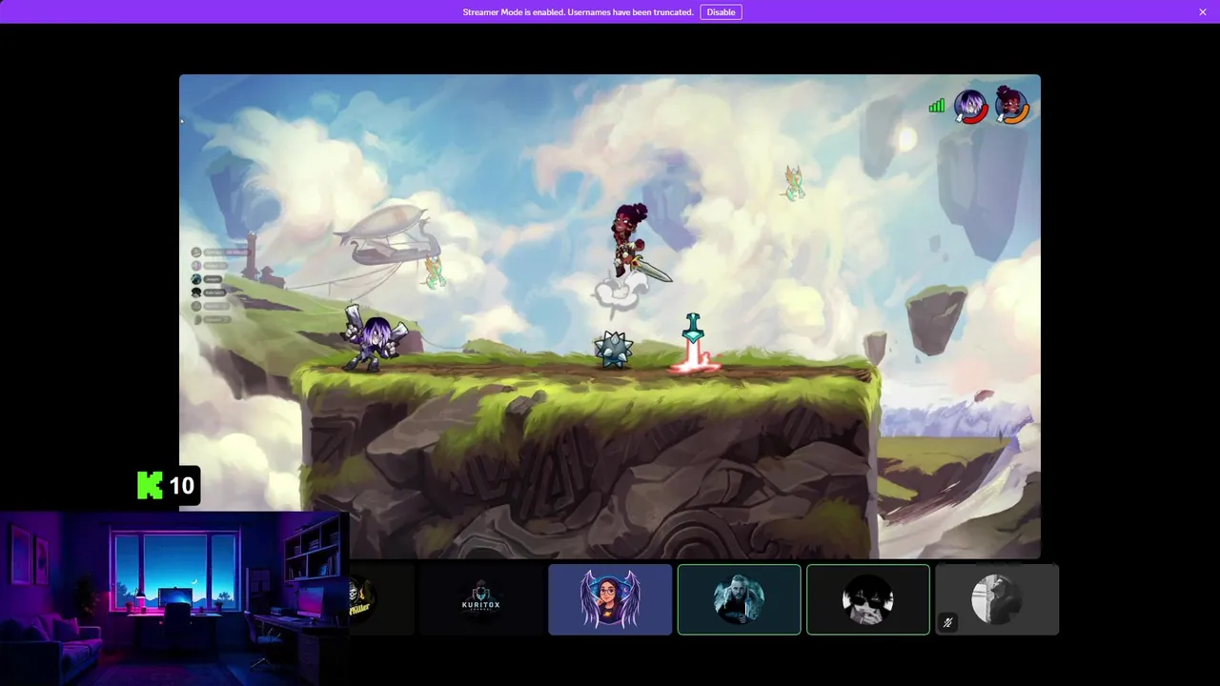This screenshot has width=1220, height=686.
Task: Dismiss the Streamer Mode banner with X
Action: click(x=1203, y=12)
